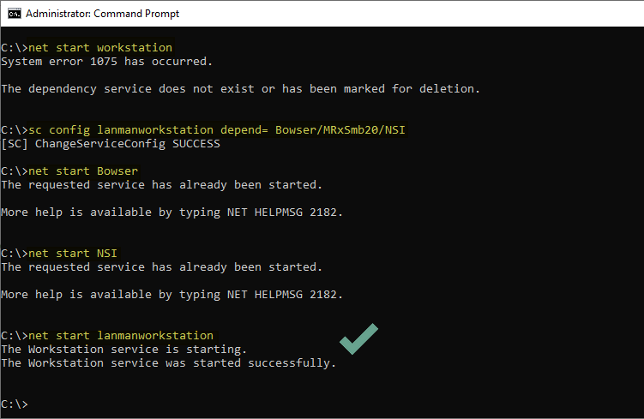644x419 pixels.
Task: Click 'already been started' line under NSI command
Action: [x=161, y=267]
